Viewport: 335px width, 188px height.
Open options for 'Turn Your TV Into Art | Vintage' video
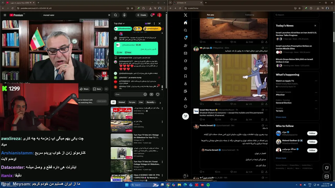162,135
